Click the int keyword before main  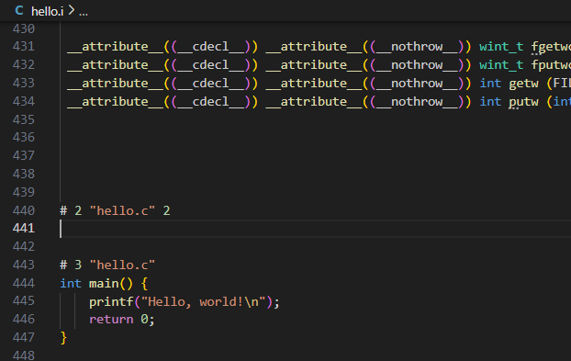pyautogui.click(x=71, y=284)
